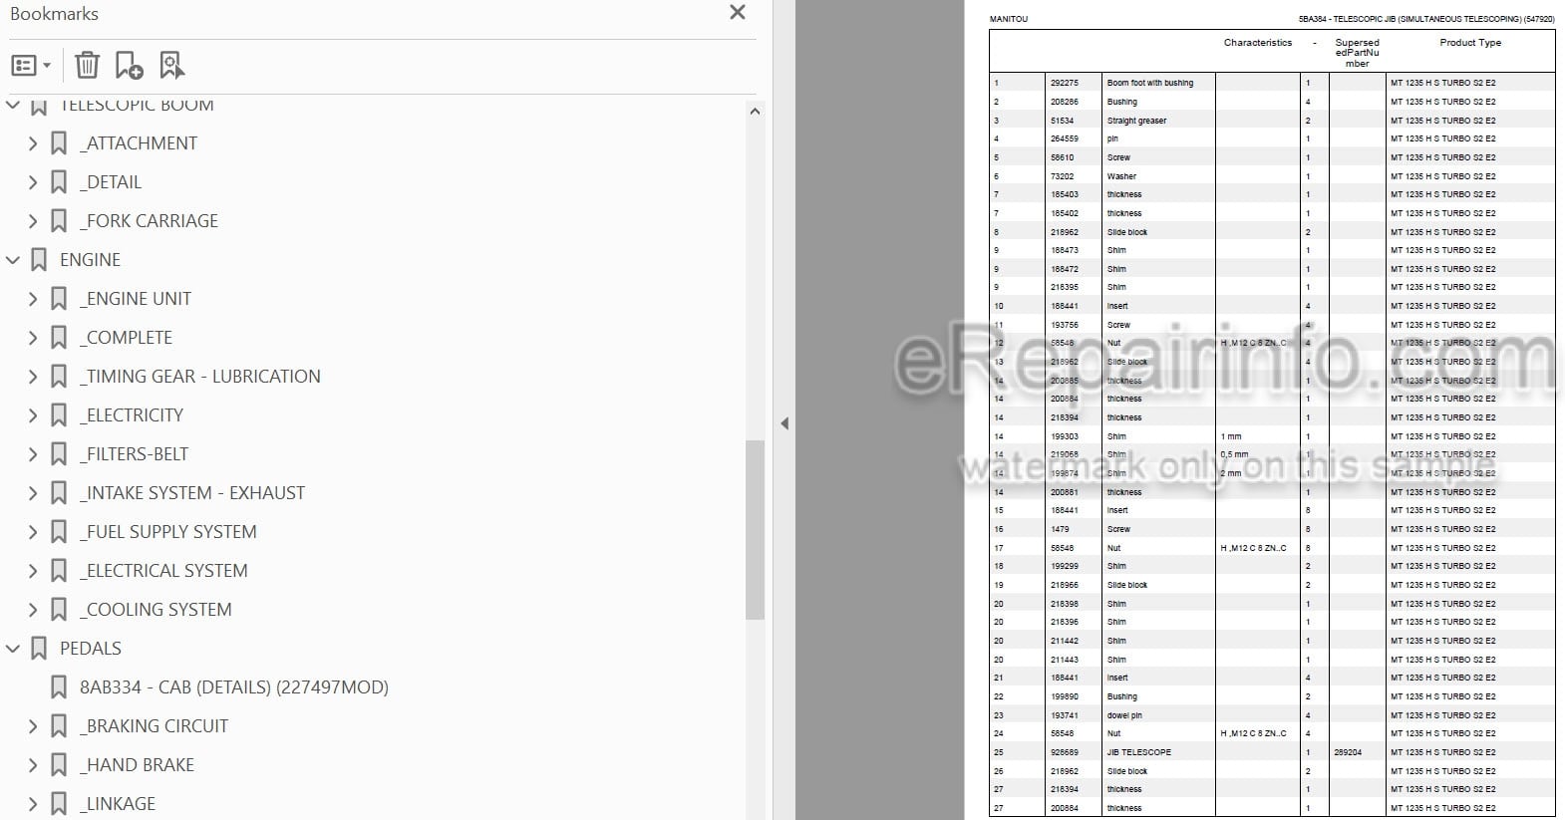1565x820 pixels.
Task: Expand _INTAKE SYSTEM - EXHAUST bookmark
Action: point(33,493)
